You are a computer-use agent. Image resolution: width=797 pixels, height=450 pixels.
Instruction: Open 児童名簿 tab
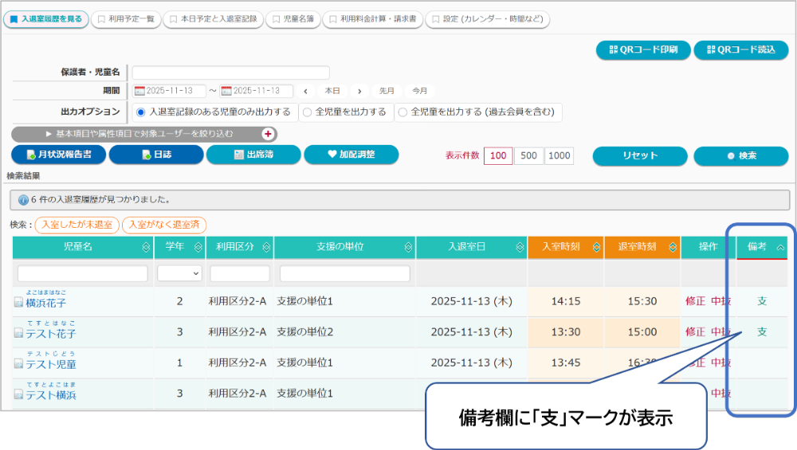(x=292, y=18)
